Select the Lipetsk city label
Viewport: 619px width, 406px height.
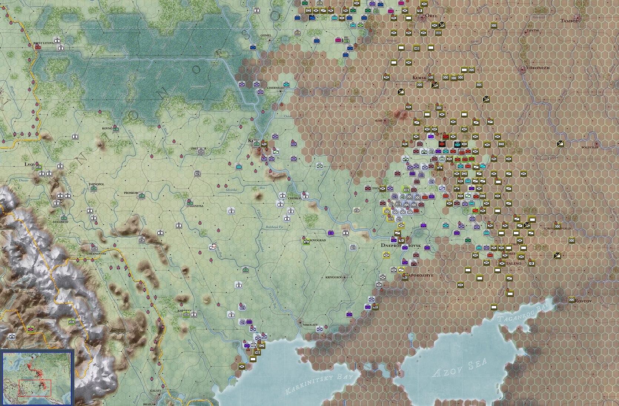click(x=533, y=30)
